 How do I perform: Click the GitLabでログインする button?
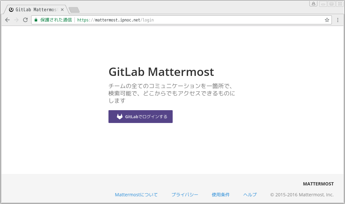pyautogui.click(x=140, y=116)
